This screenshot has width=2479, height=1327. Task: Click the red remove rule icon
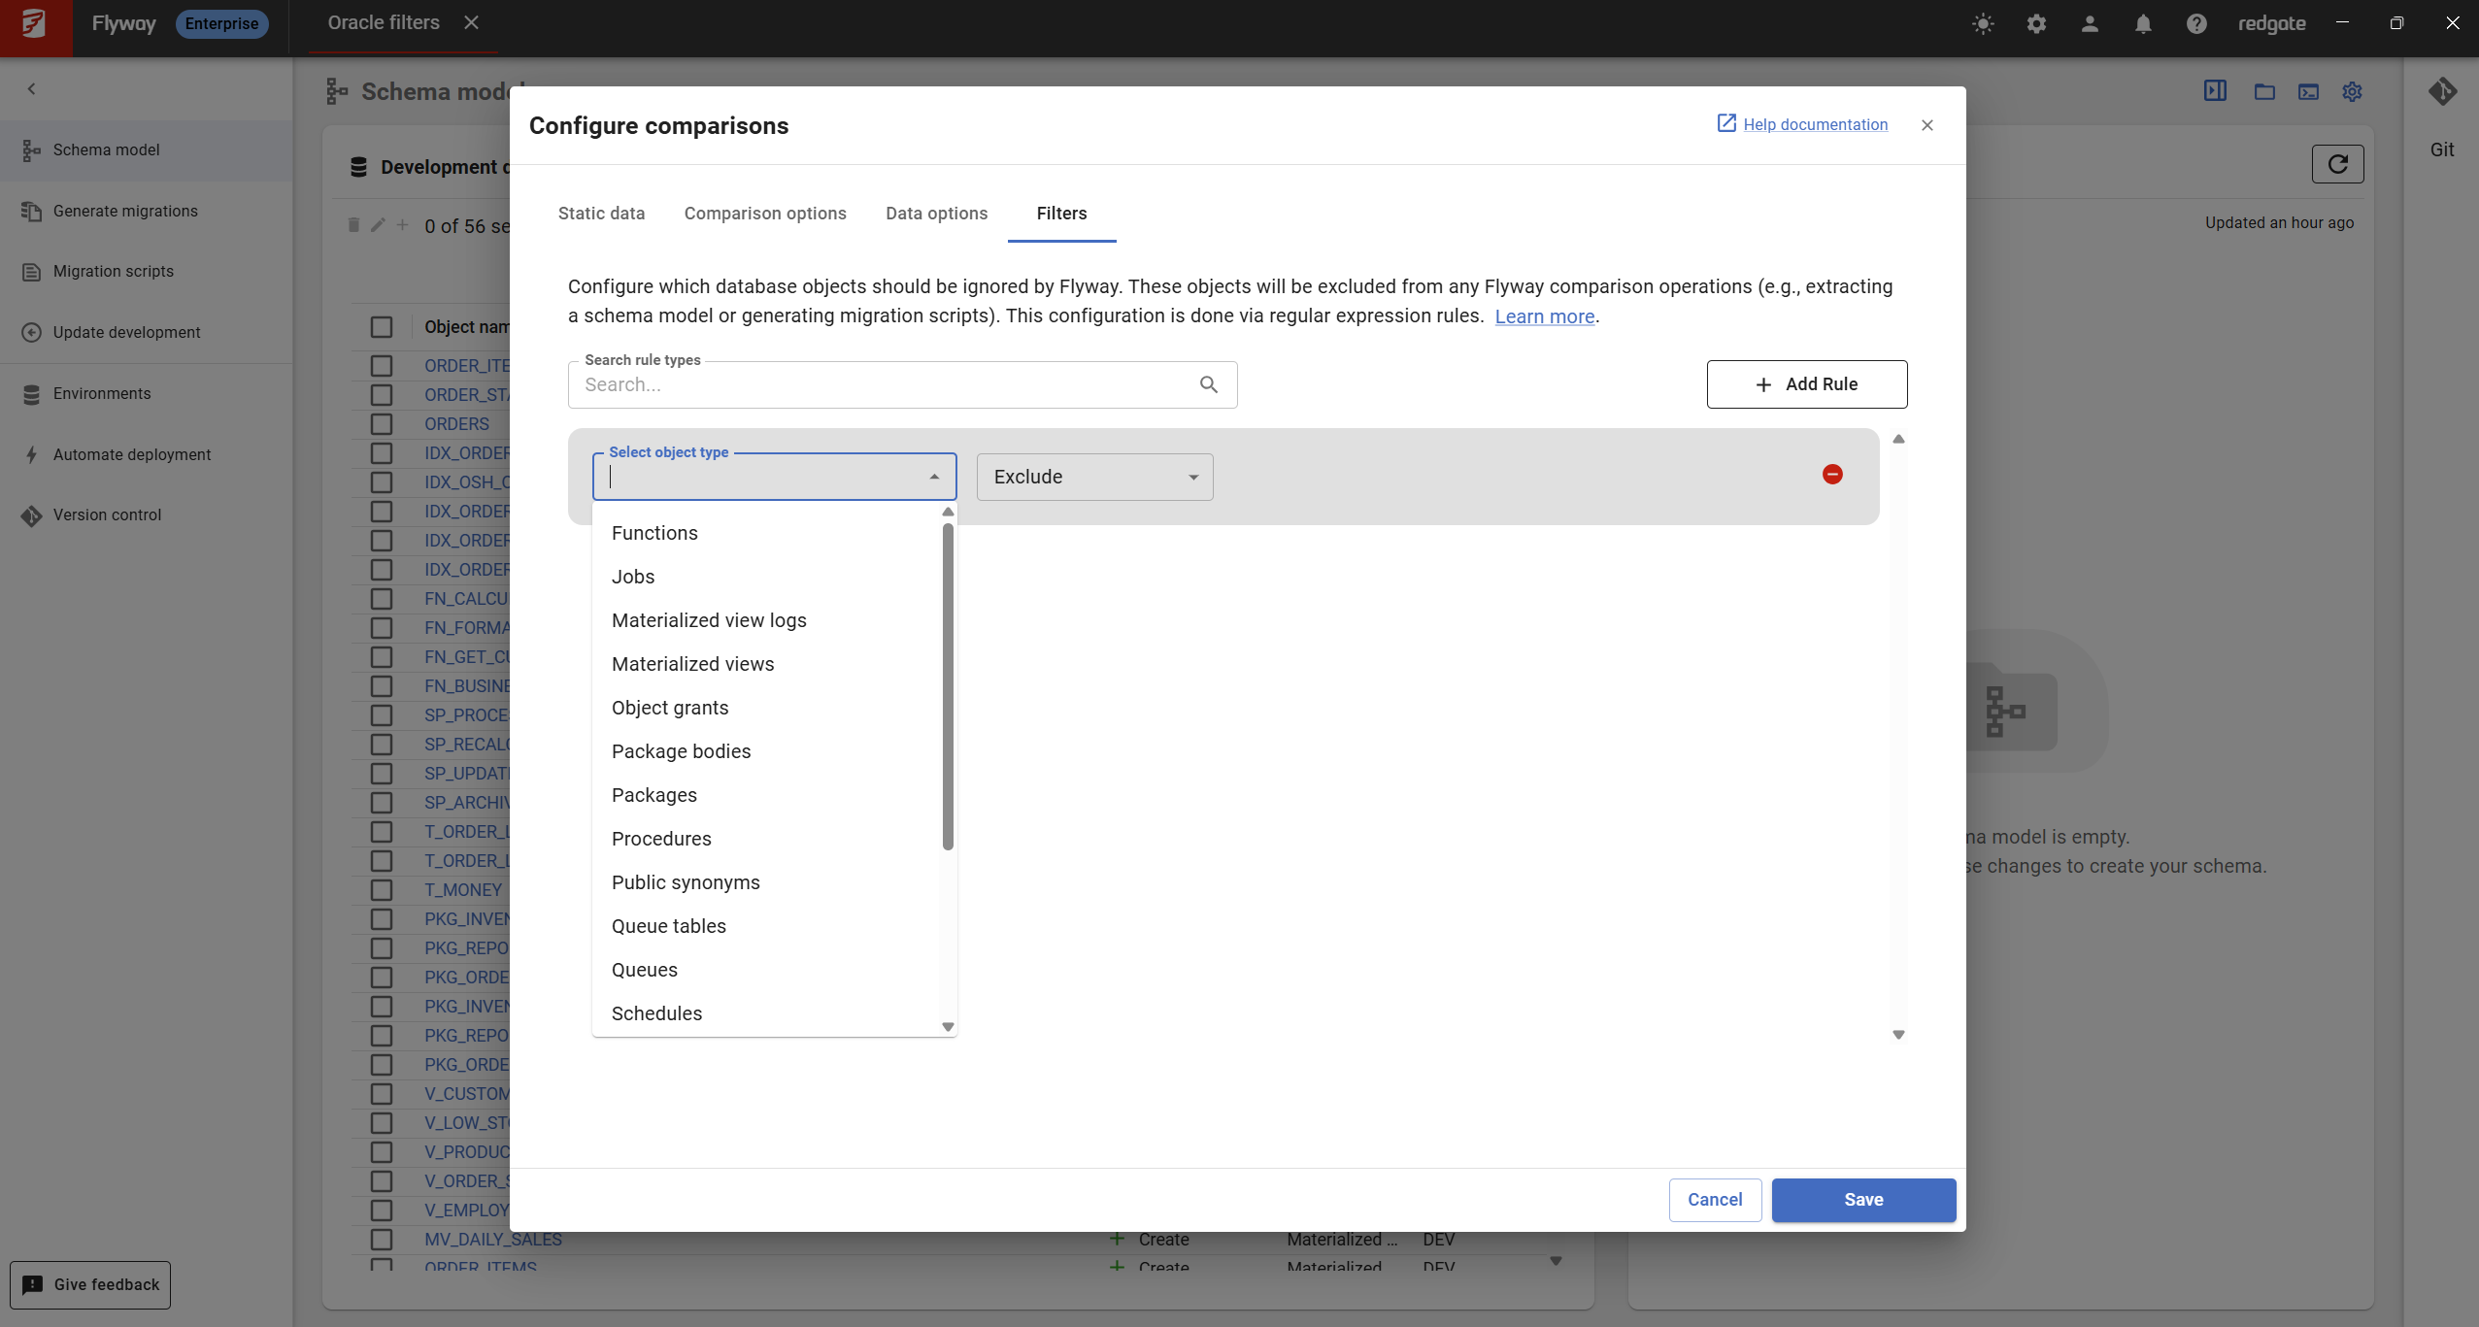(1832, 475)
